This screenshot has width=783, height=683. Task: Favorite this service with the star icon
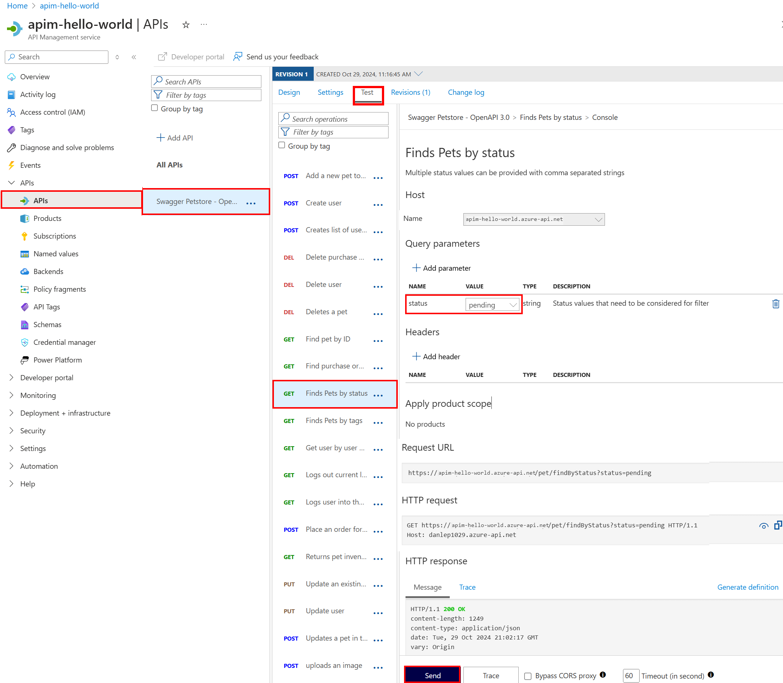coord(186,25)
